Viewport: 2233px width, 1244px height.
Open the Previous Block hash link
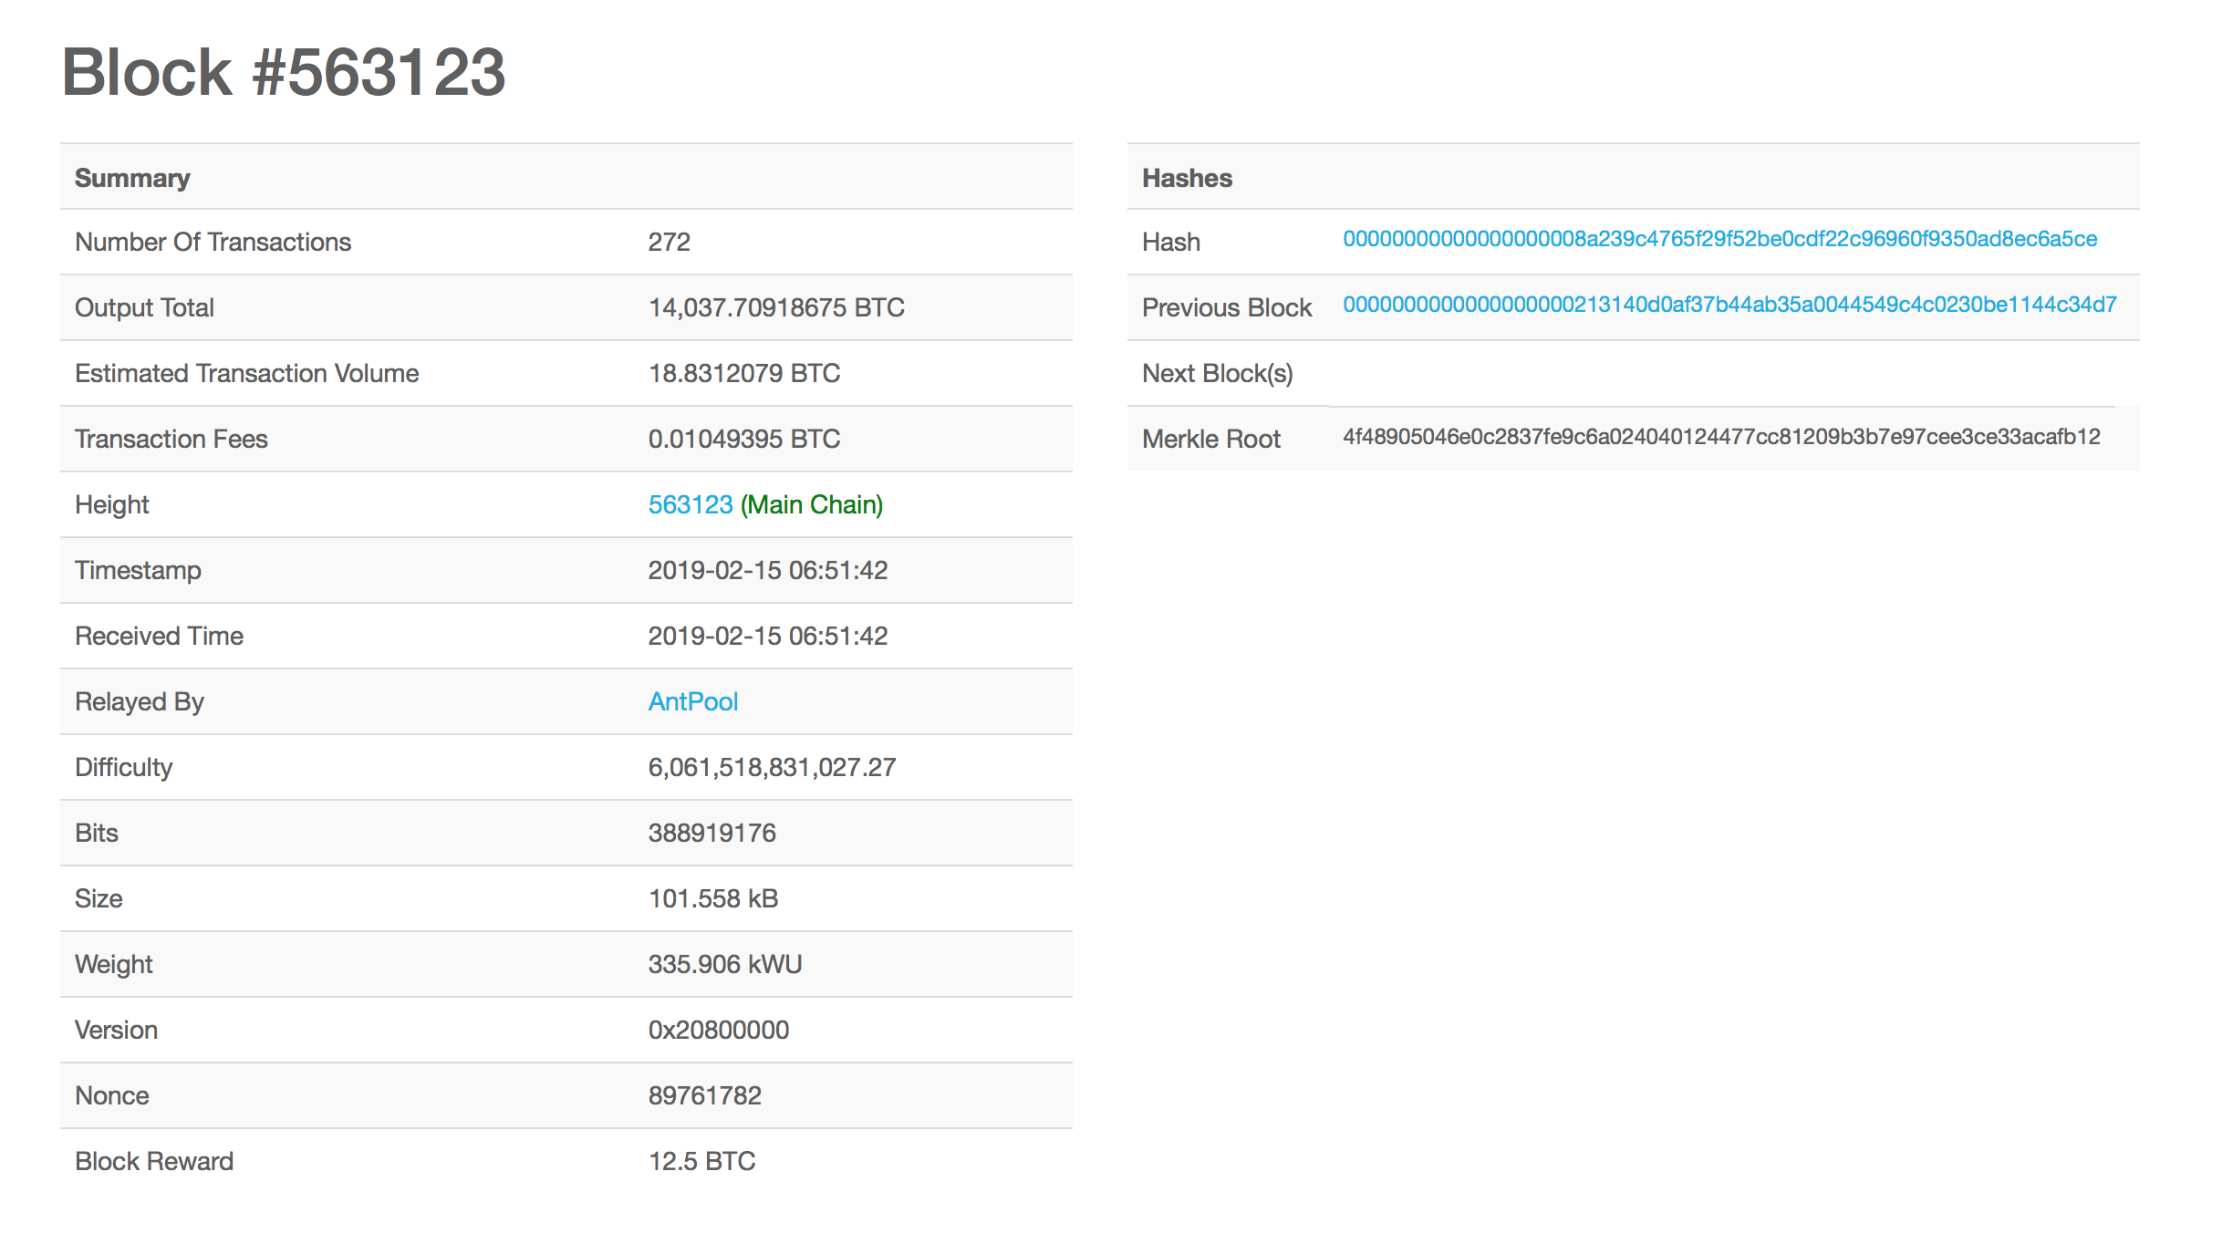[1729, 305]
